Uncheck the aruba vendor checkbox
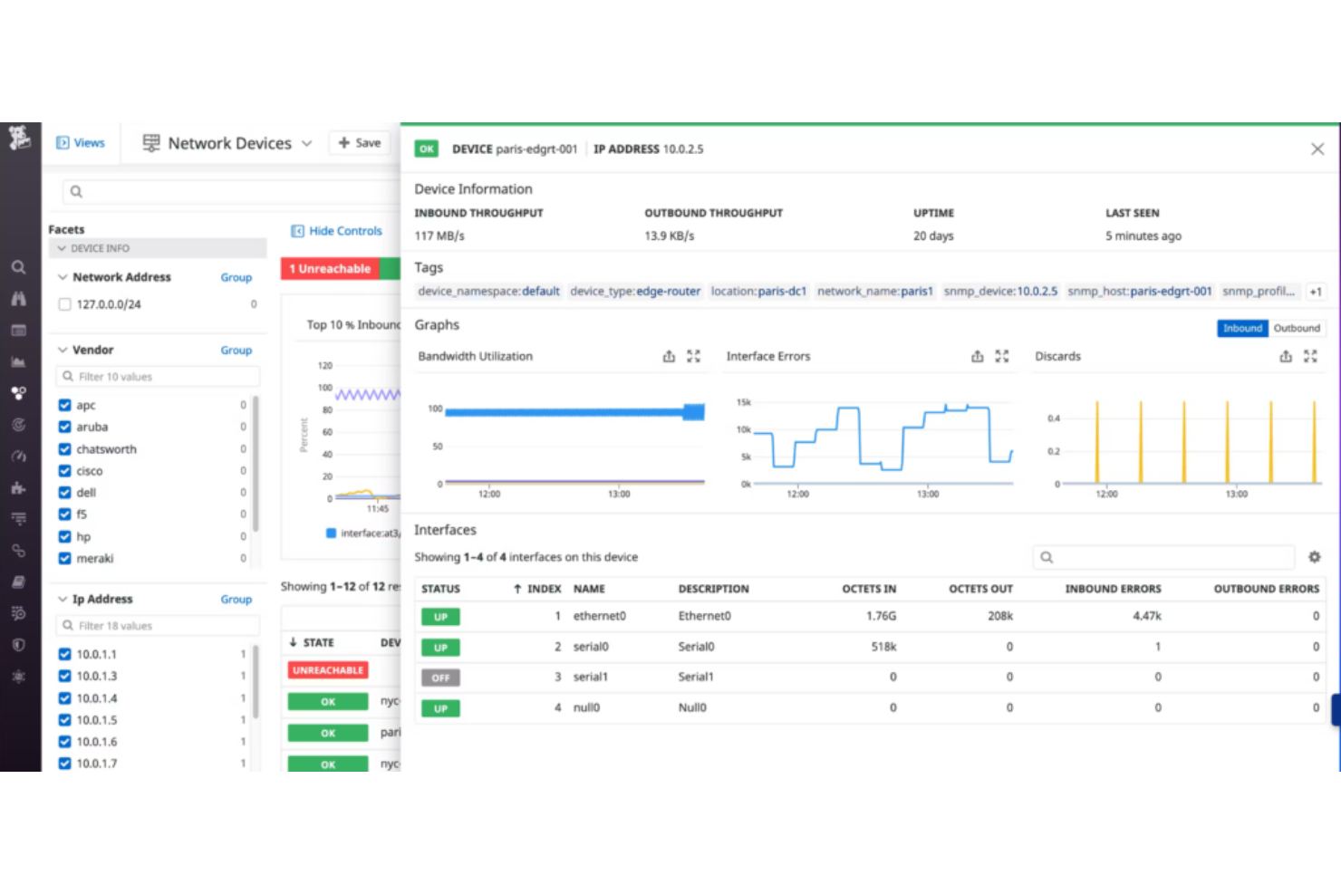The width and height of the screenshot is (1341, 894). 64,427
